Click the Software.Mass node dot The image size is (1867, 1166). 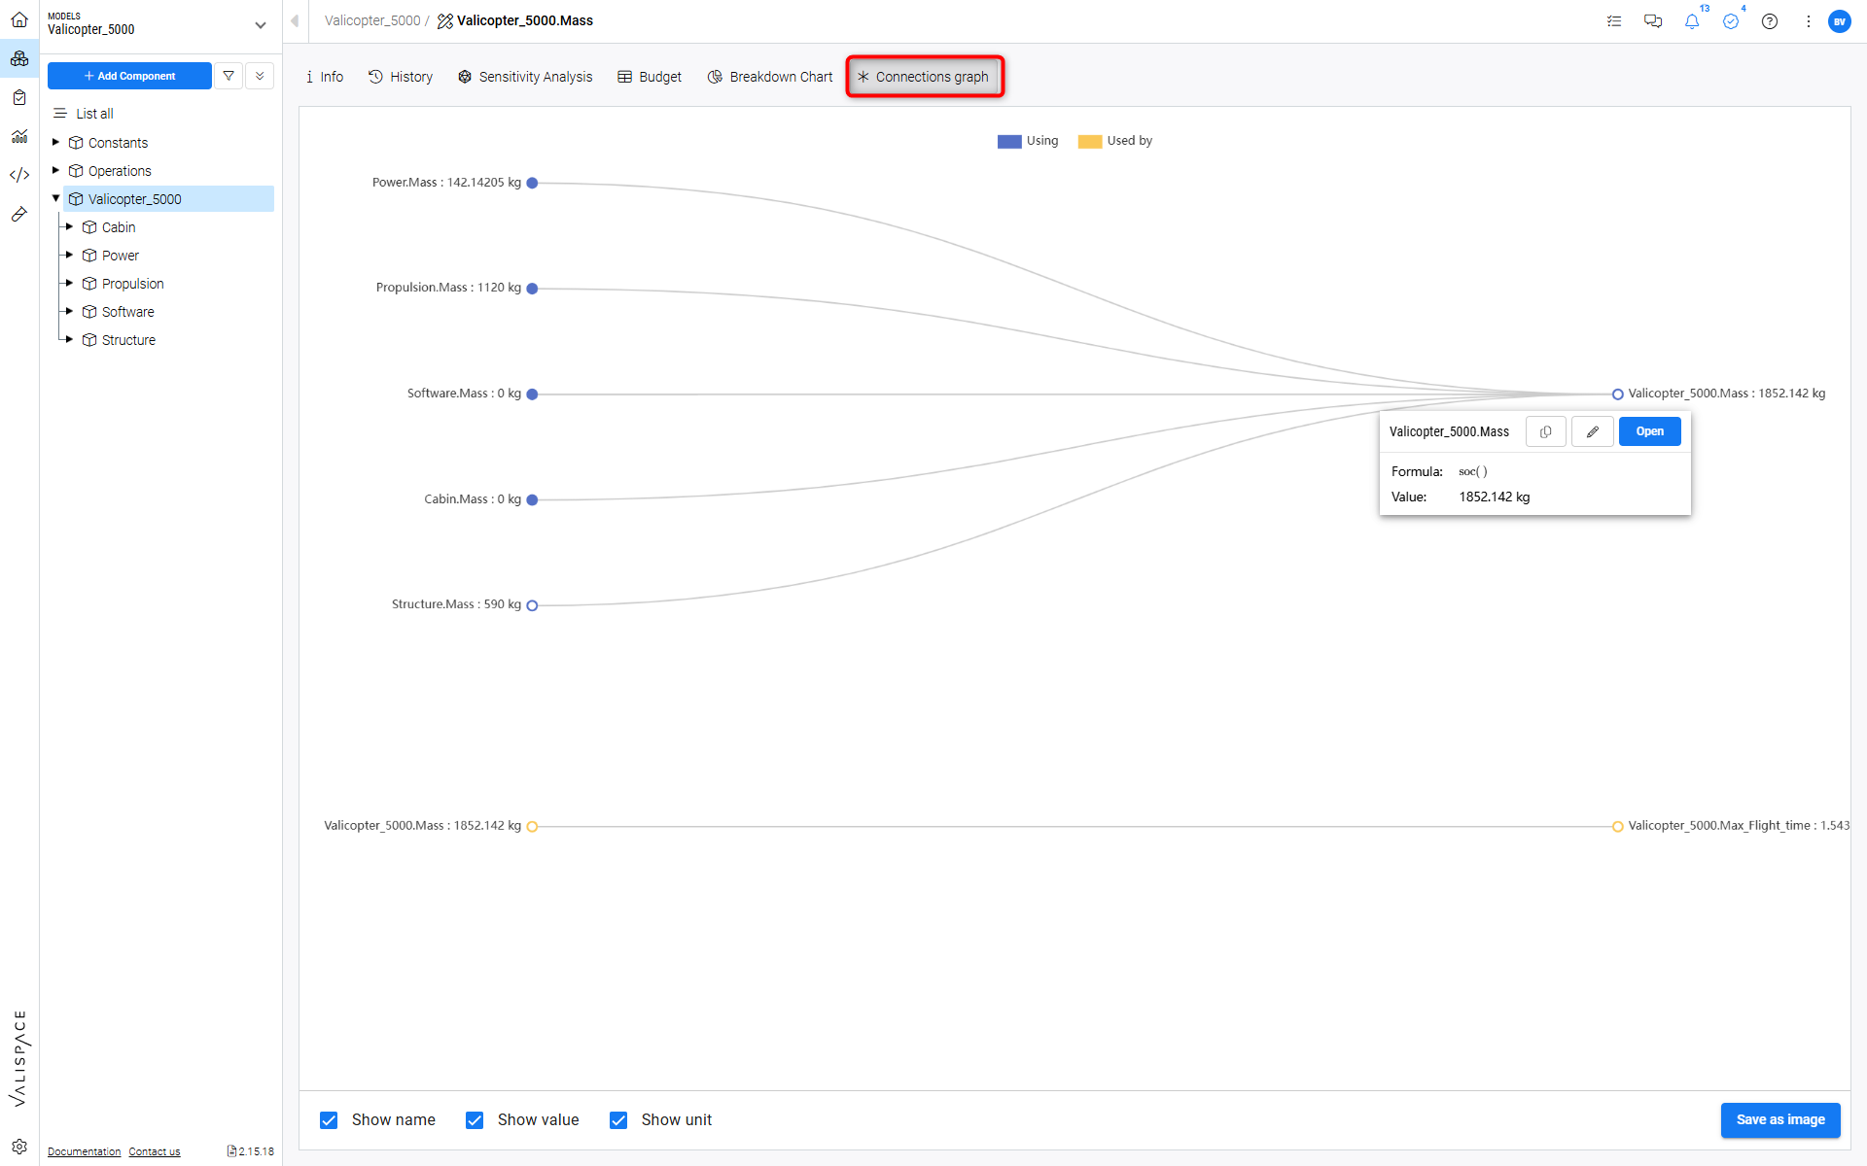pyautogui.click(x=532, y=394)
